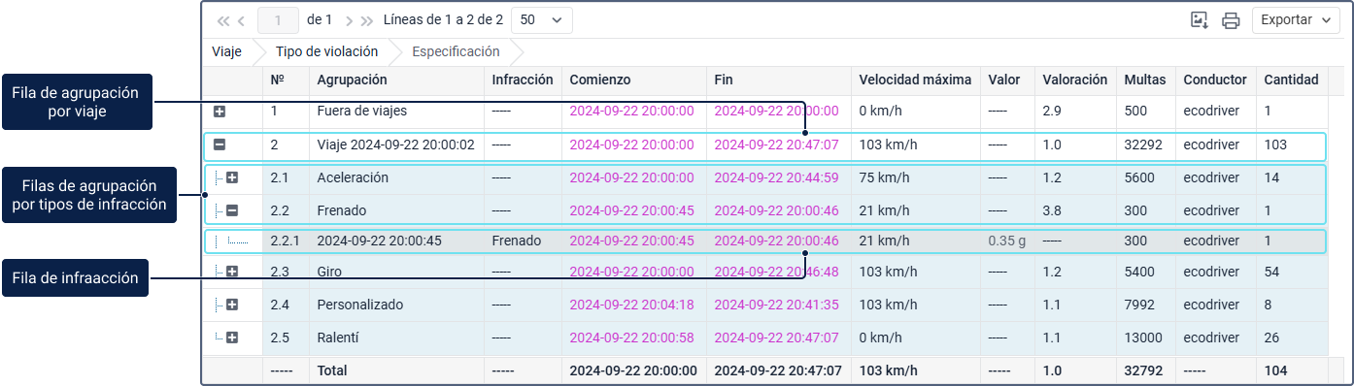Open the rows-per-page 50 dropdown

point(541,20)
